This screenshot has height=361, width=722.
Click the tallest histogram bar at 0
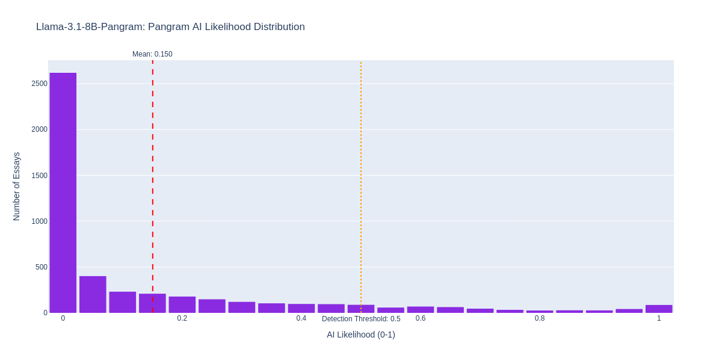pos(63,193)
